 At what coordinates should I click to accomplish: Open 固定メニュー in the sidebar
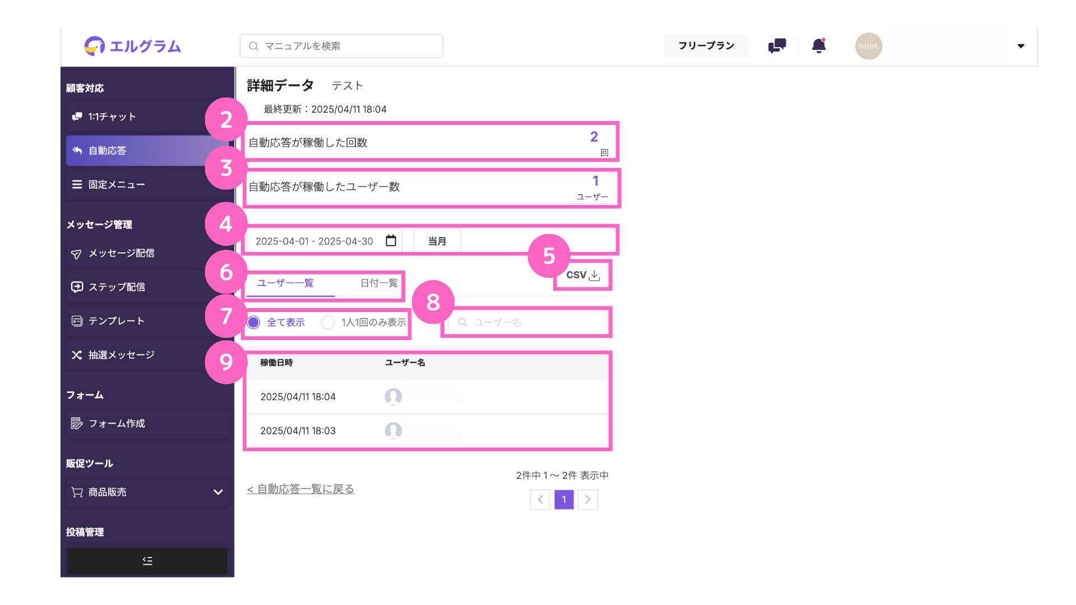point(147,184)
